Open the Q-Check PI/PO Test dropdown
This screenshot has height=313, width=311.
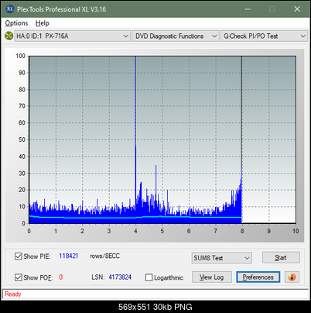point(264,36)
